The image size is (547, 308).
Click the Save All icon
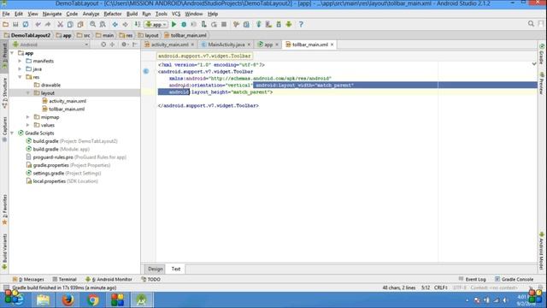(15, 25)
